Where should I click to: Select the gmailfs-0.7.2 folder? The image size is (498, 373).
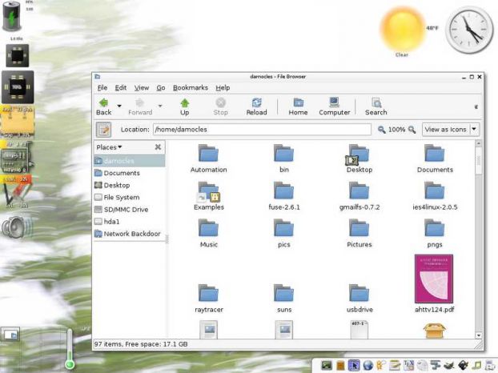point(359,196)
